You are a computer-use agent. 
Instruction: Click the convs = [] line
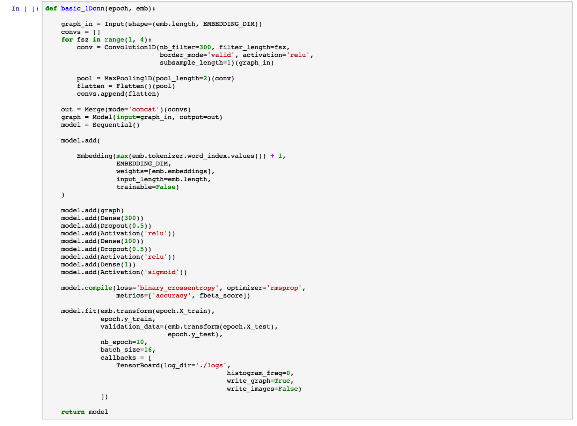(81, 32)
